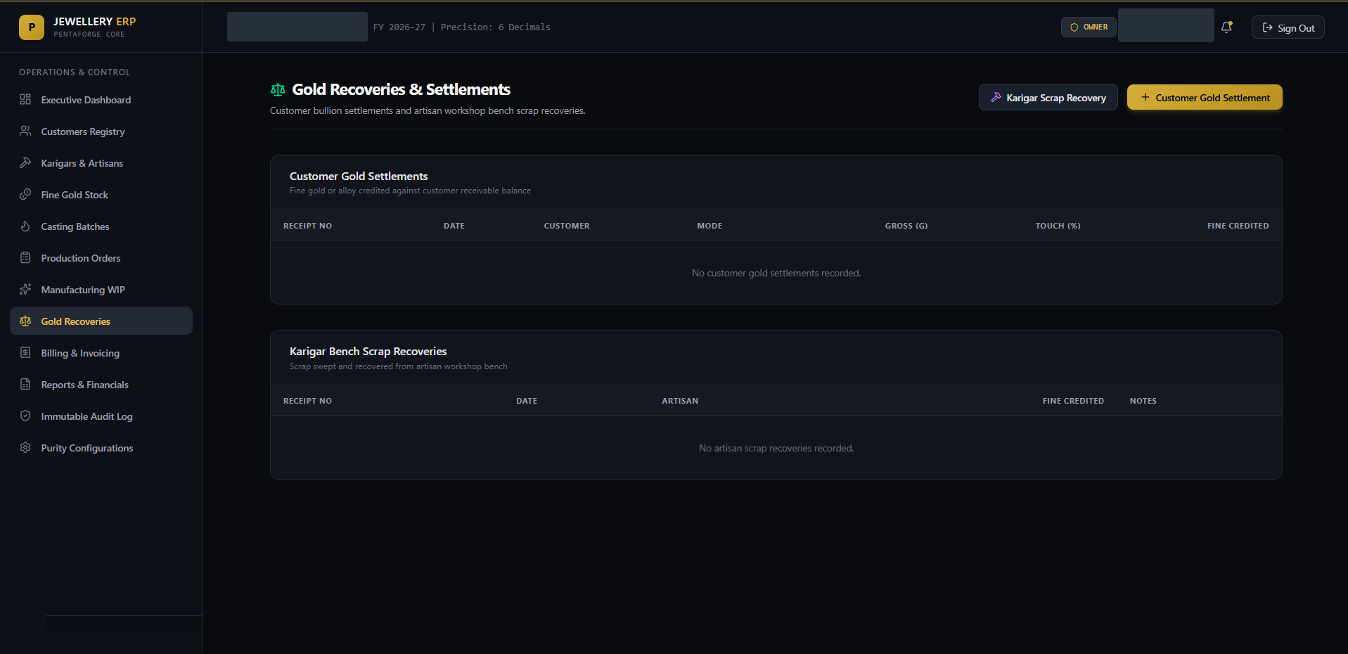The height and width of the screenshot is (654, 1348).
Task: Click the Casting Batches flame icon
Action: point(25,226)
